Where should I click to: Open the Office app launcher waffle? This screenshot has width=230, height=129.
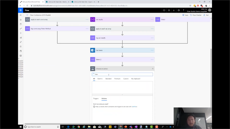coord(20,10)
